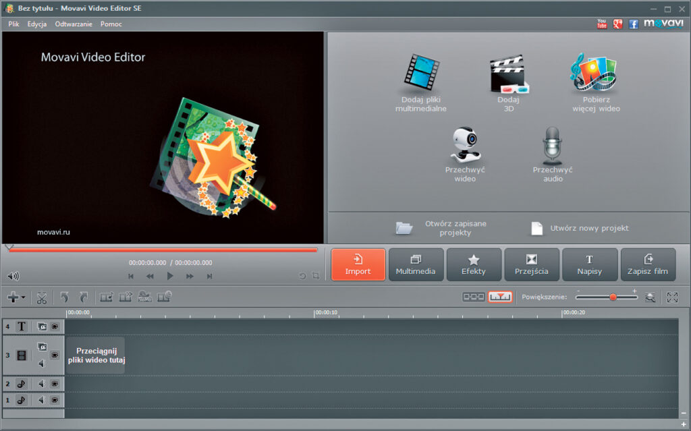Mute the video track 3 audio
The width and height of the screenshot is (691, 431).
coord(42,364)
